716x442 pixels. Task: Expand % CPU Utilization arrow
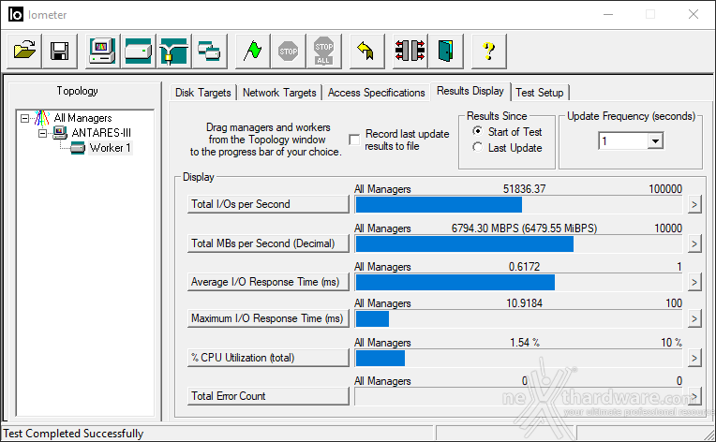pos(694,358)
